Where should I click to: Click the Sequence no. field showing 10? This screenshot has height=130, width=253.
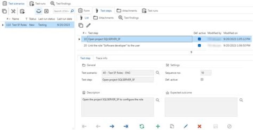point(206,73)
